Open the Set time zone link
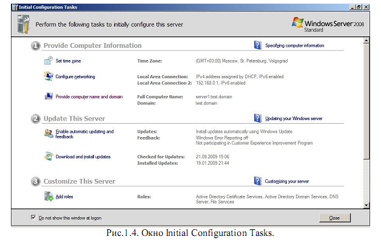 [69, 61]
